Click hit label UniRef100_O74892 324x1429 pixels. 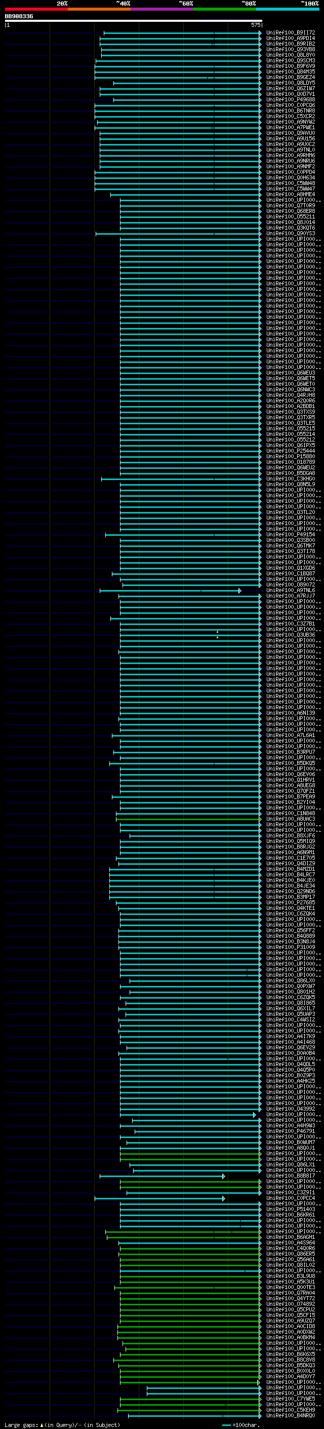(x=291, y=1304)
